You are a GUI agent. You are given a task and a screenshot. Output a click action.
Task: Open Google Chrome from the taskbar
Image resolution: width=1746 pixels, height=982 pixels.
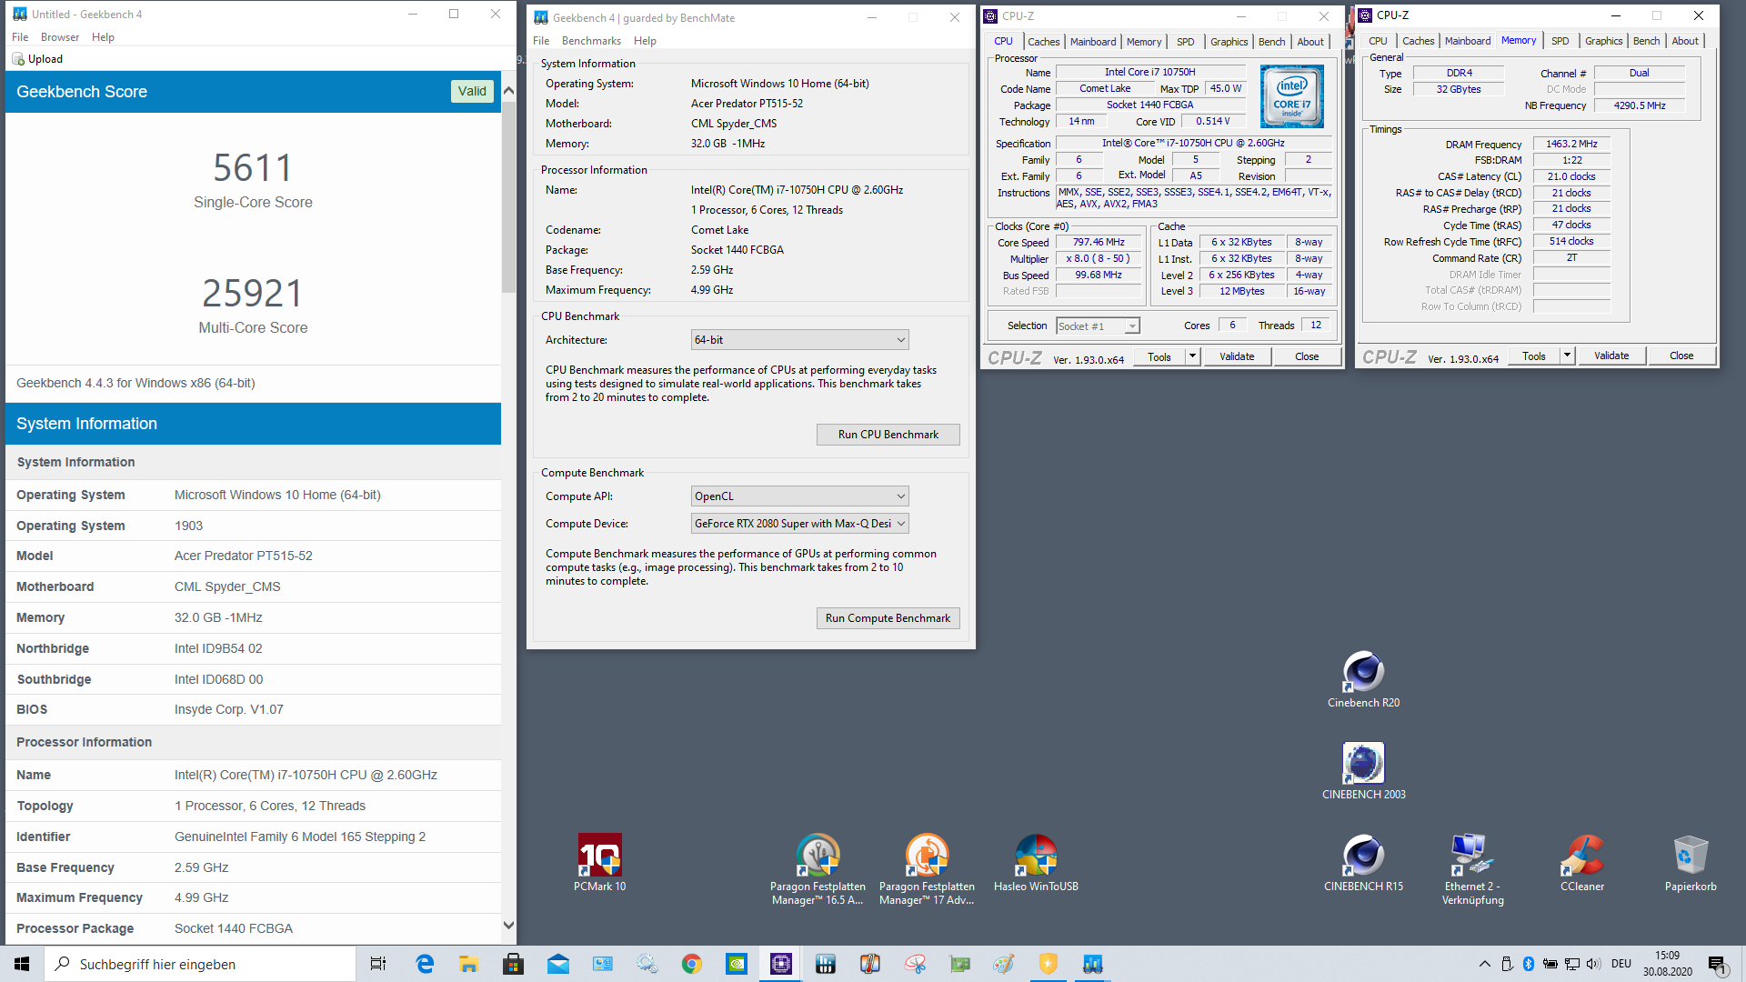(692, 964)
